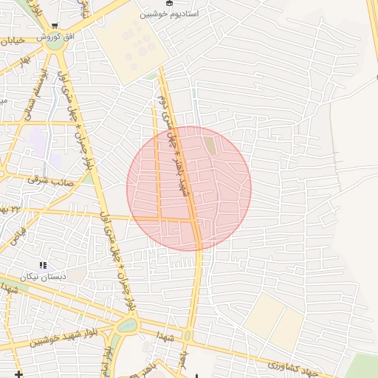Open the استادیوم خوشبین place label
This screenshot has height=378, width=378.
[169, 14]
